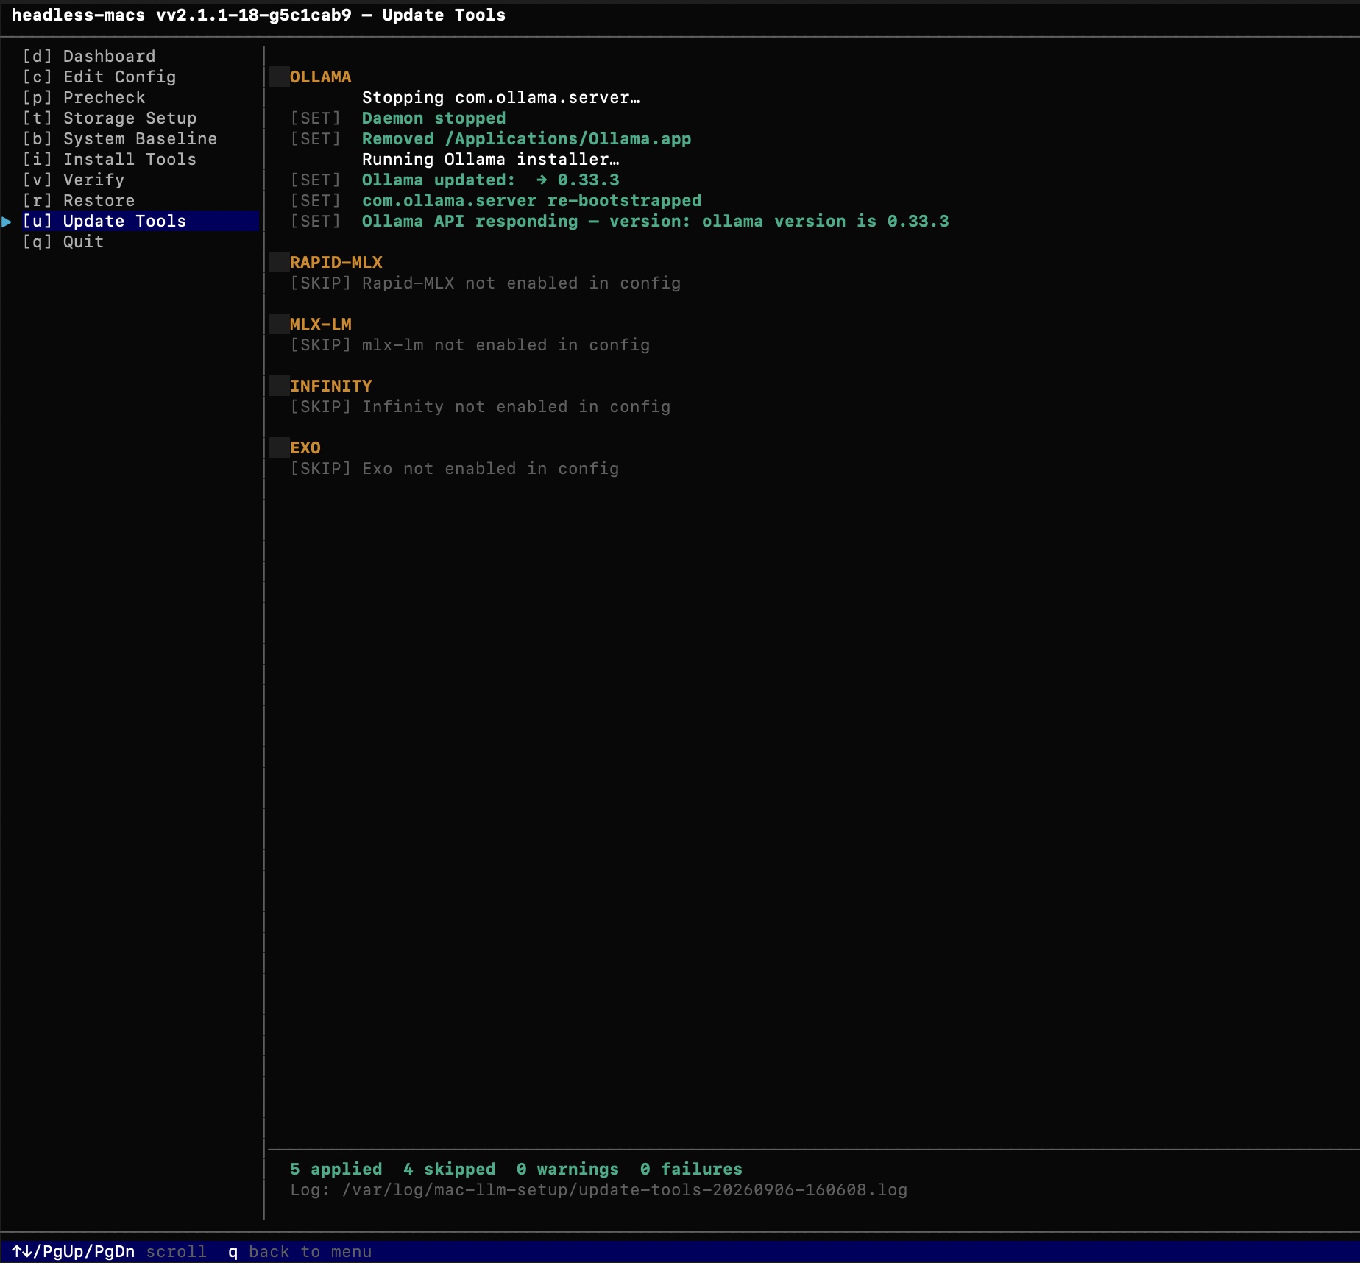This screenshot has height=1263, width=1360.
Task: Click the 'q back to menu' footer hint
Action: (x=300, y=1251)
